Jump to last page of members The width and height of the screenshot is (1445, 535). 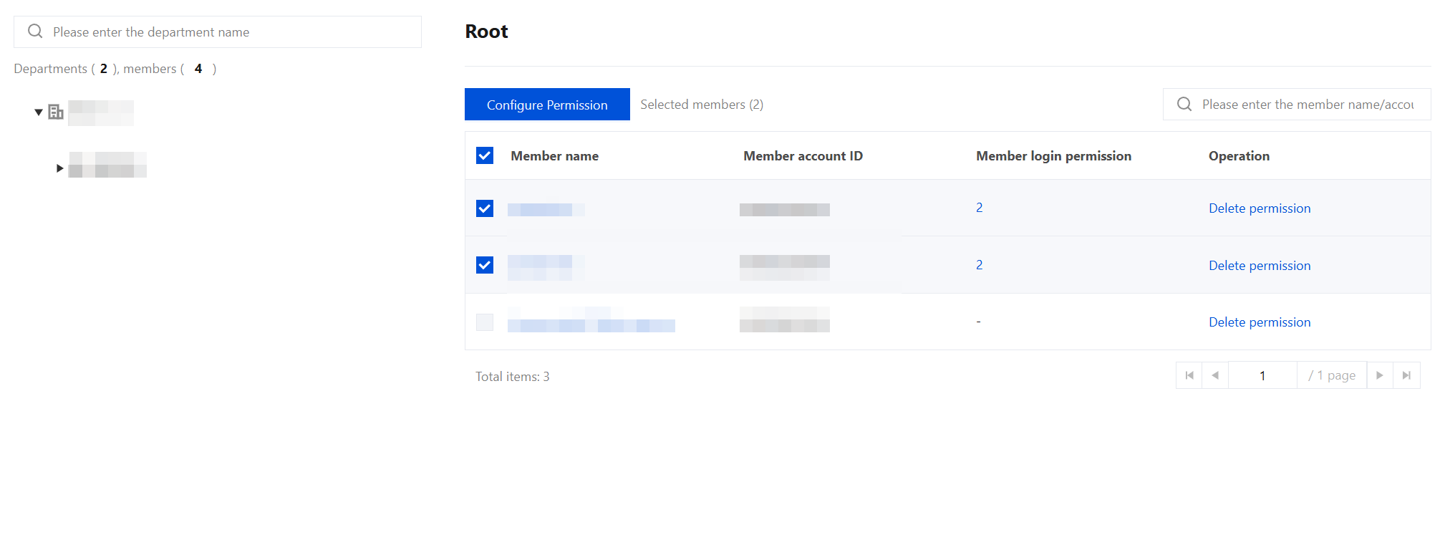click(1406, 375)
